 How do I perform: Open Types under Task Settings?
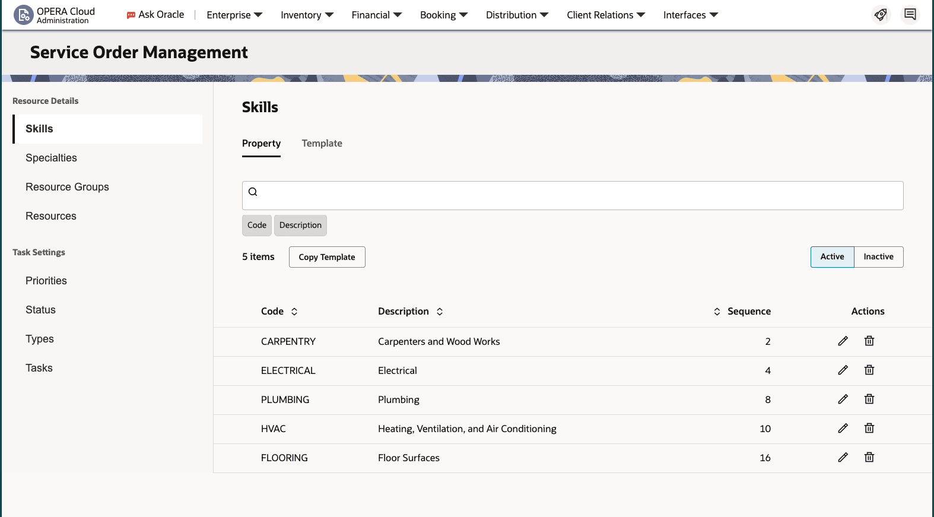(107, 339)
